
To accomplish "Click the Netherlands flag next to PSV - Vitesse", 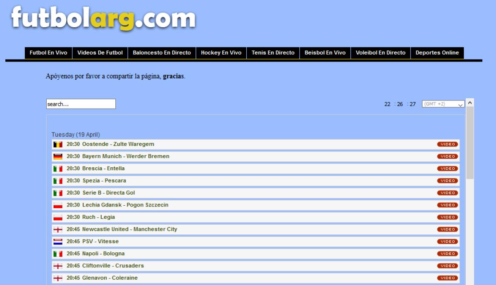I will point(58,241).
